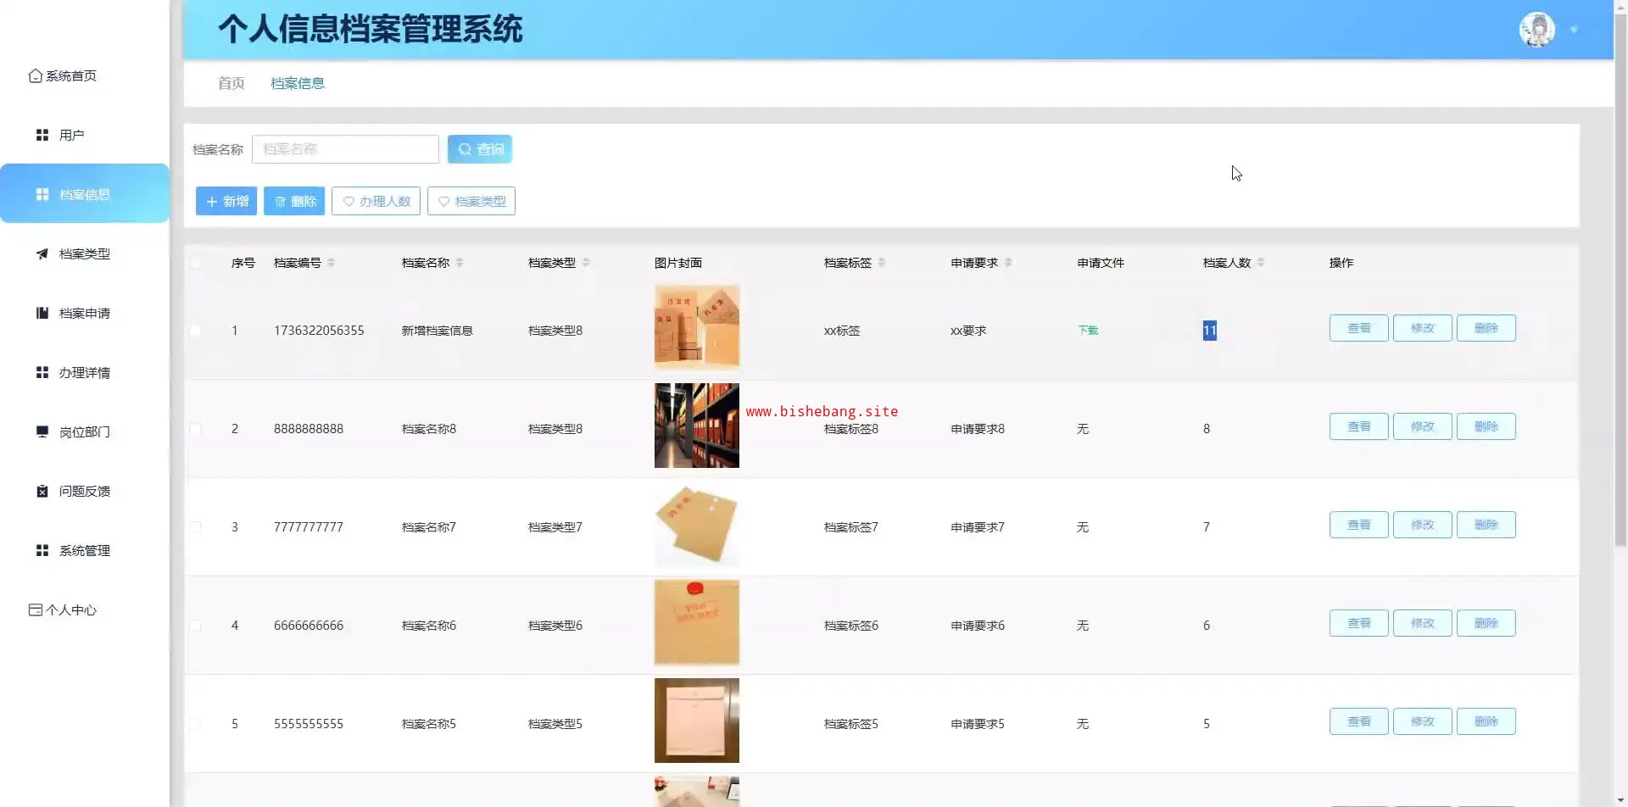1628x807 pixels.
Task: Sort by 档案编号 column arrows
Action: tap(332, 263)
